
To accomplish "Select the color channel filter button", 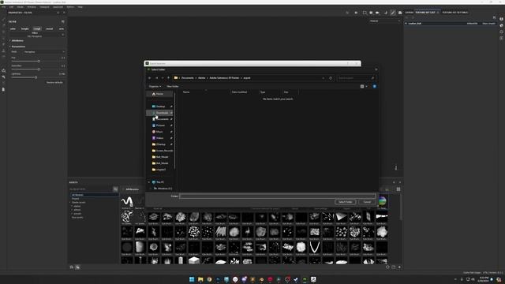I will (x=13, y=28).
